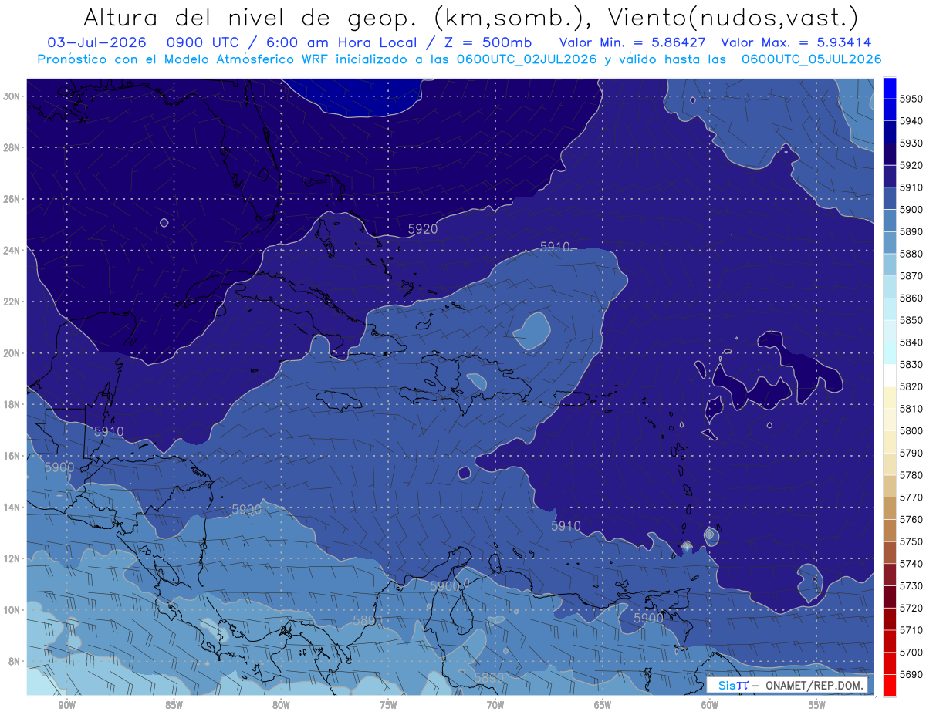Image resolution: width=926 pixels, height=715 pixels.
Task: Click the '70W' longitude label
Action: (495, 705)
